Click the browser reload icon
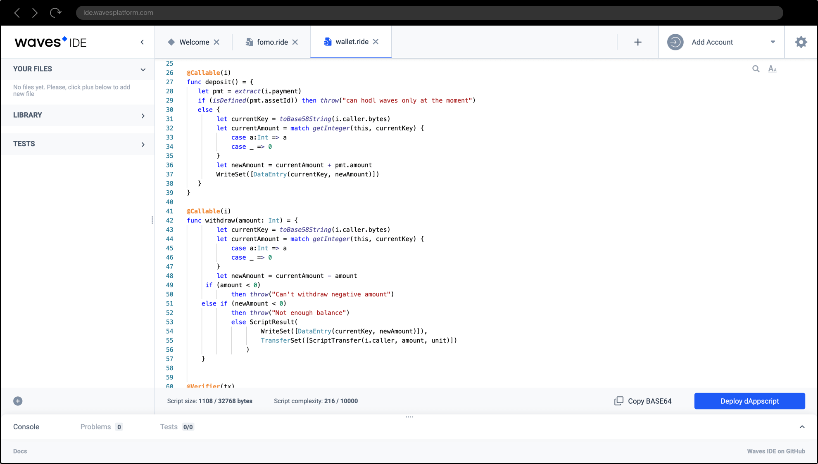 pyautogui.click(x=55, y=13)
